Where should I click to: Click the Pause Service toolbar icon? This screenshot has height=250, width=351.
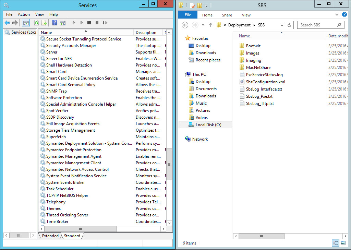coord(97,23)
